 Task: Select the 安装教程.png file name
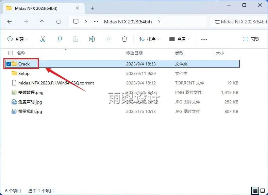31,93
